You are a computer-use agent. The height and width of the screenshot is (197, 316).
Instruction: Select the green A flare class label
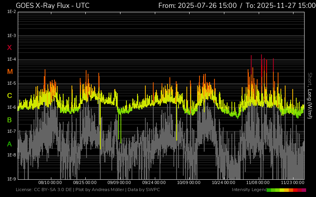(x=9, y=144)
